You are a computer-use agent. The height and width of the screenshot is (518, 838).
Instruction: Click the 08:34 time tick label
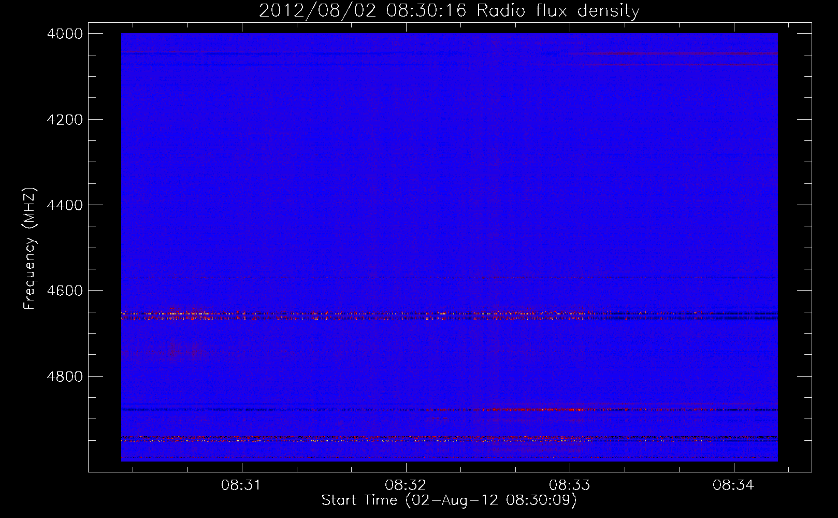(733, 485)
